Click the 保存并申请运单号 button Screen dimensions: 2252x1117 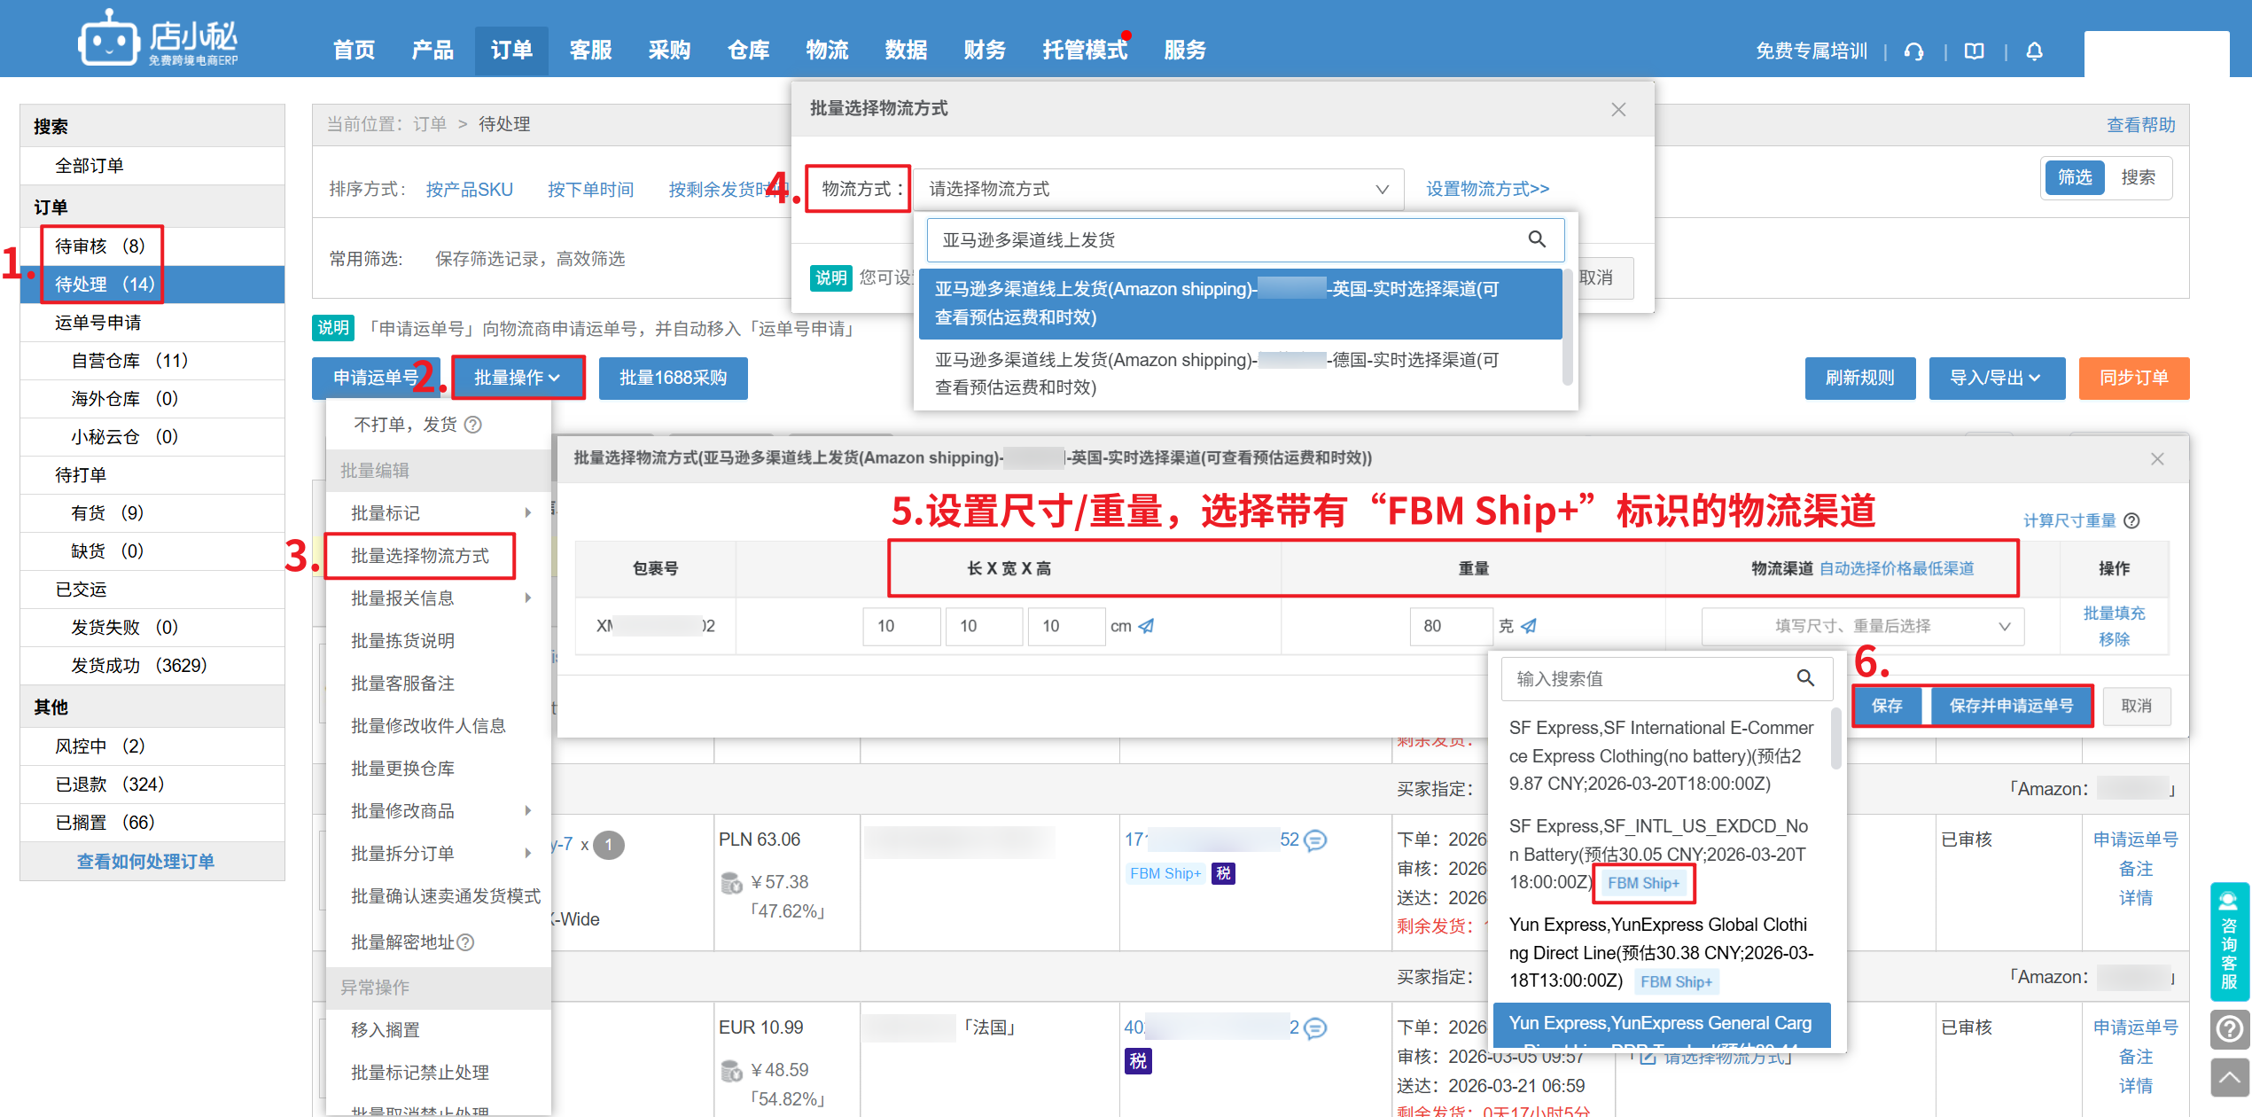2011,706
